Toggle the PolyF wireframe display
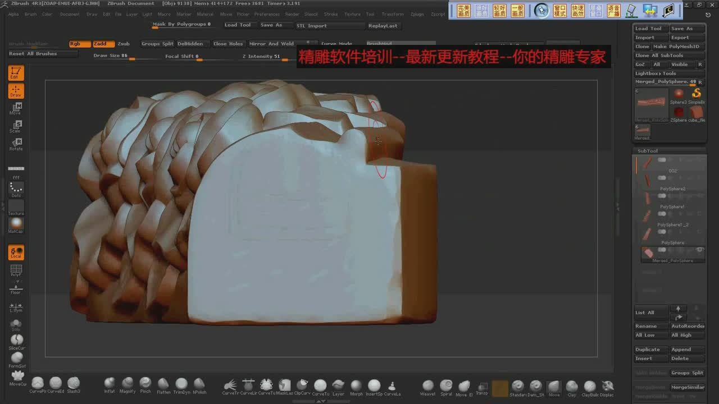This screenshot has width=719, height=404. (16, 270)
